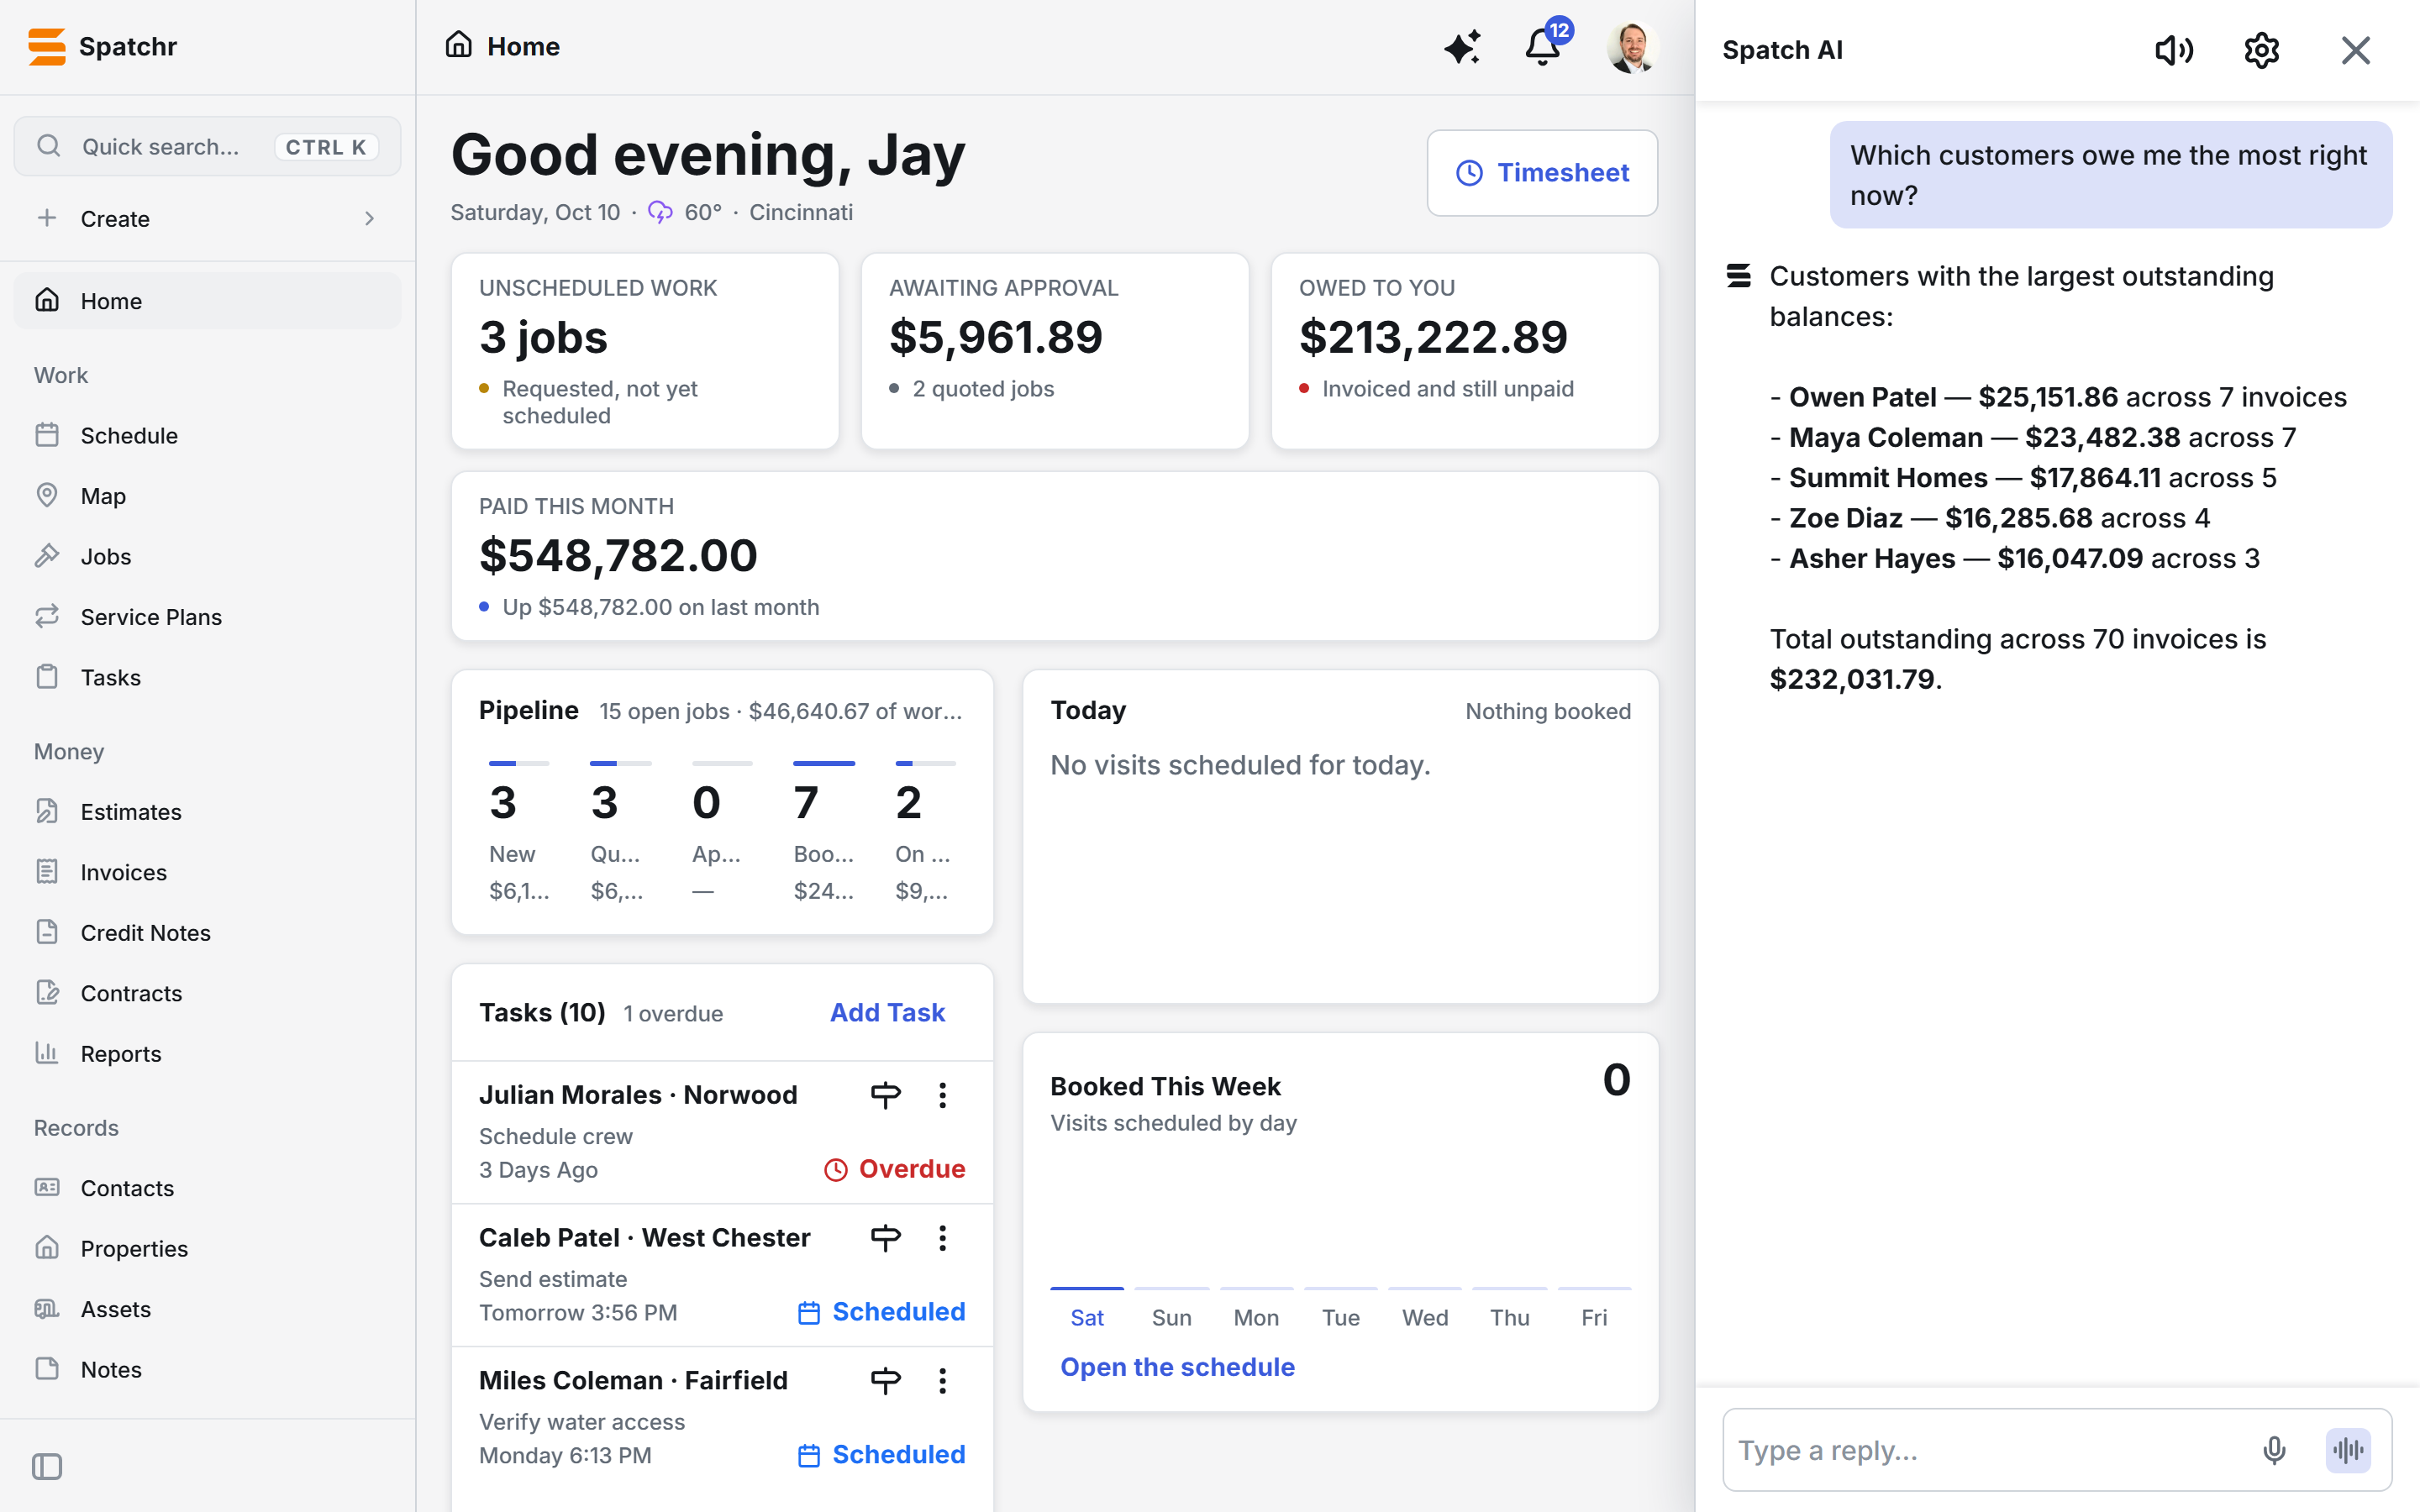Click Add Task link
The width and height of the screenshot is (2420, 1512).
[x=887, y=1012]
